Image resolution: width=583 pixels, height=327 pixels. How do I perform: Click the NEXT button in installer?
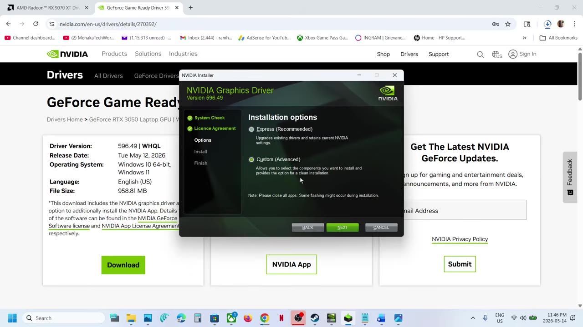(343, 228)
